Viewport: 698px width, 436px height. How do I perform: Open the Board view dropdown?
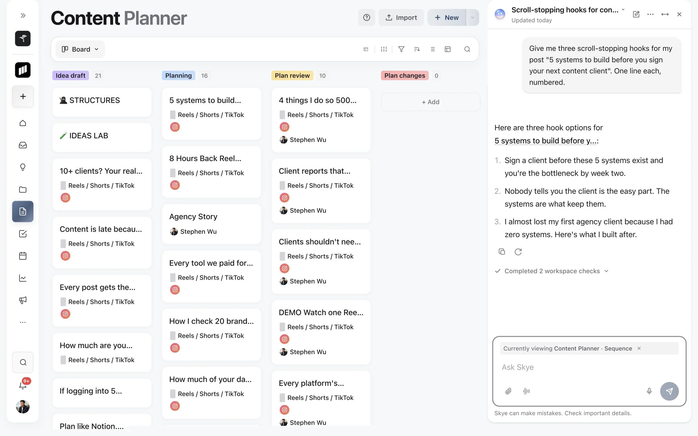(x=80, y=49)
